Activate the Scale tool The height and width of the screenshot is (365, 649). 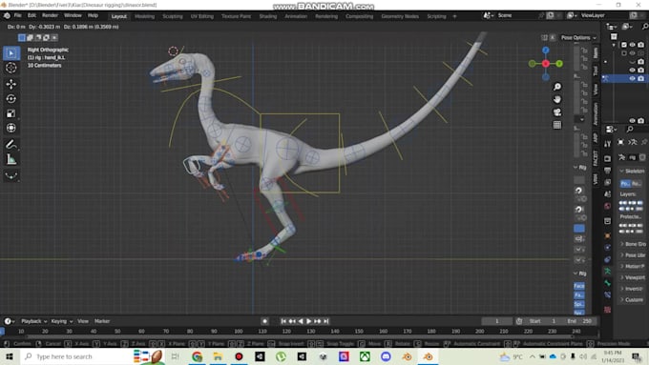click(11, 113)
